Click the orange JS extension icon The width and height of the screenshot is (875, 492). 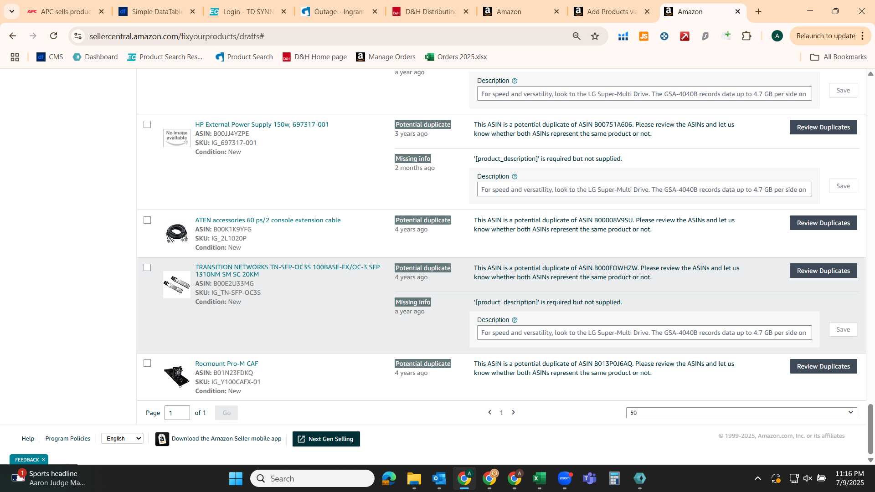coord(643,36)
